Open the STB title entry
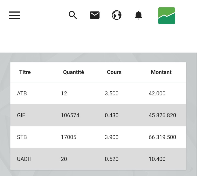Image resolution: width=197 pixels, height=176 pixels. pyautogui.click(x=22, y=137)
